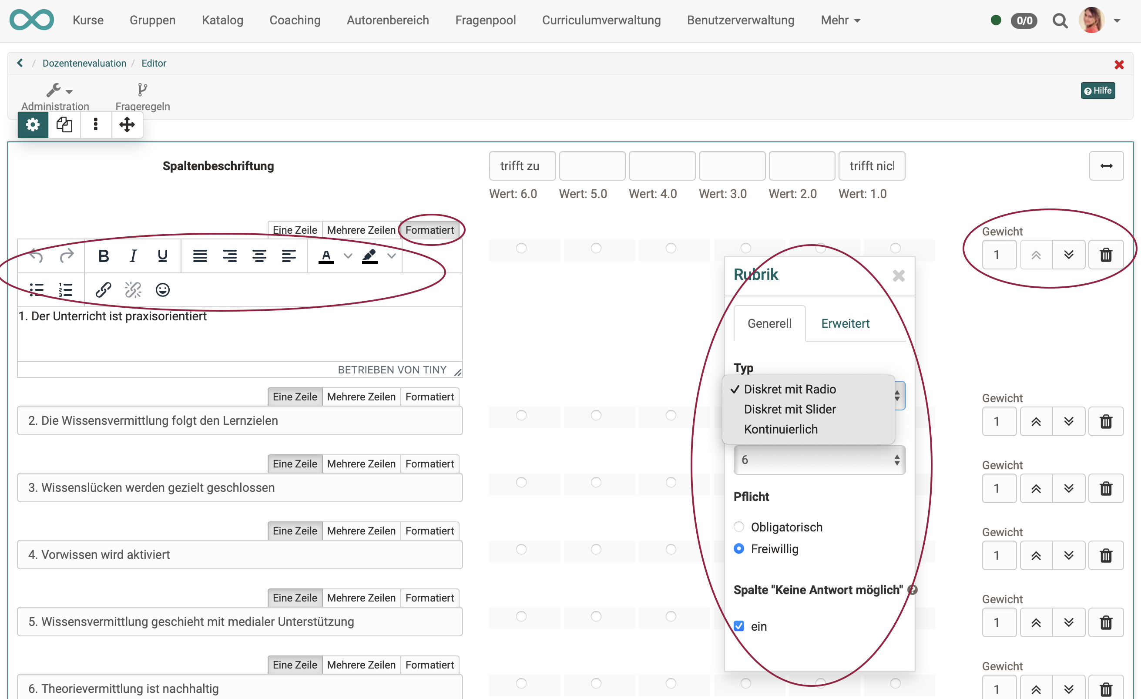
Task: Move row 3 up with double chevron
Action: pyautogui.click(x=1036, y=488)
